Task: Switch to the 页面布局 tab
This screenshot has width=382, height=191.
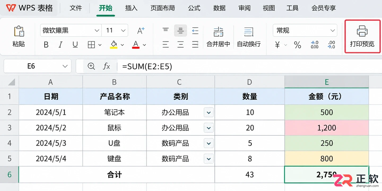Action: tap(163, 8)
